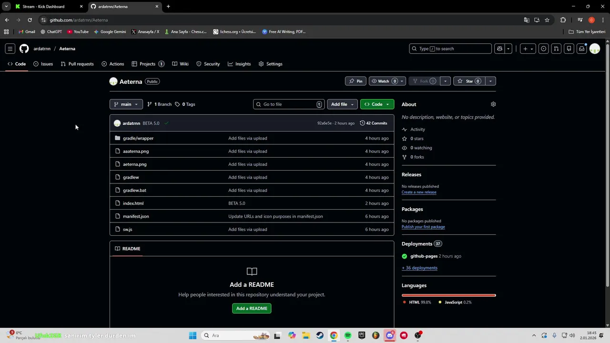The height and width of the screenshot is (343, 610).
Task: Open the YouTube bookmark
Action: pyautogui.click(x=78, y=32)
